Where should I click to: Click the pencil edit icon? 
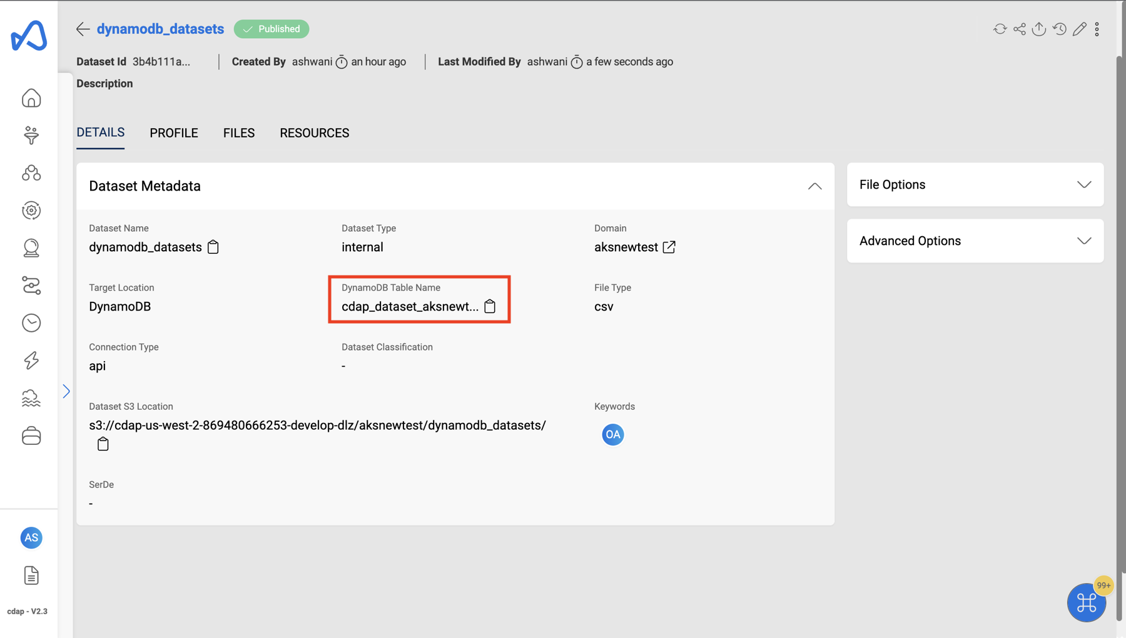[x=1079, y=29]
